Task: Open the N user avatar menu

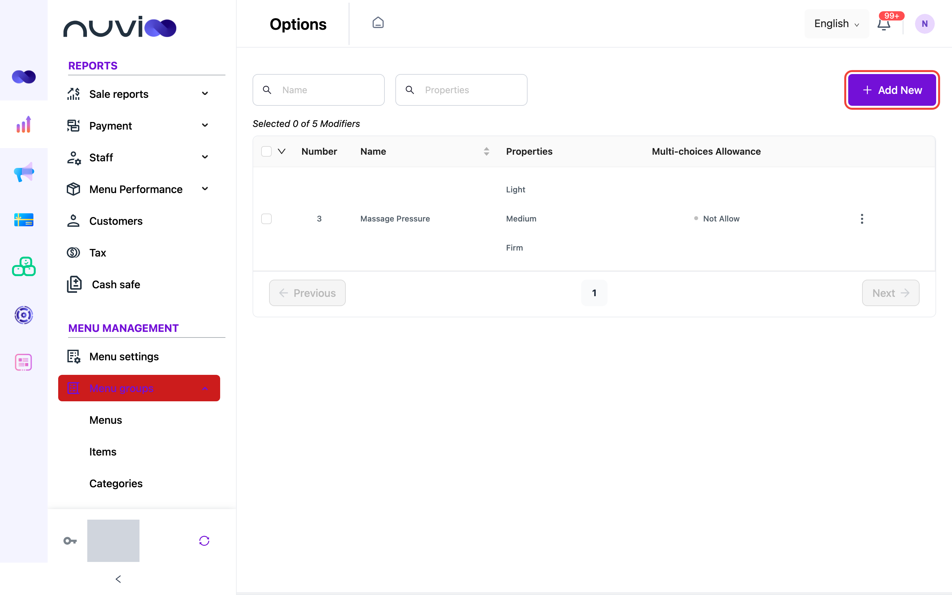Action: [x=925, y=23]
